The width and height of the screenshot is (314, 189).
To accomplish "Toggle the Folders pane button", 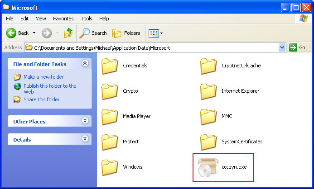I will point(126,33).
